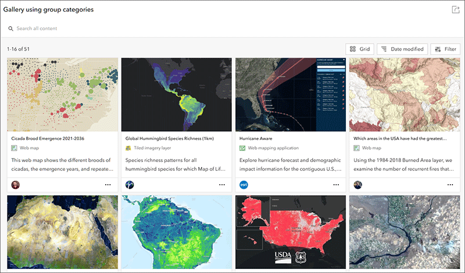The width and height of the screenshot is (465, 273).
Task: Select the South America green map thumbnail
Action: 177,232
